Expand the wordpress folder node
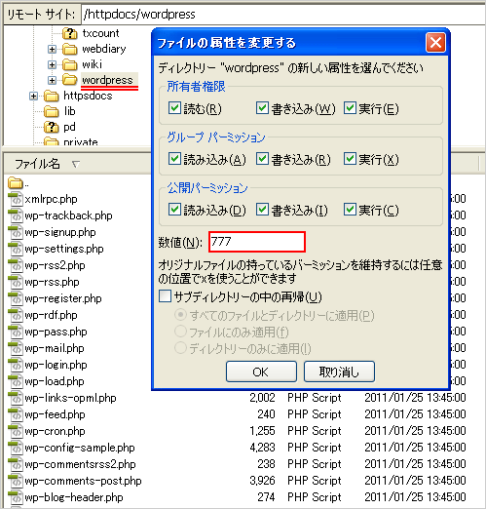 click(52, 80)
